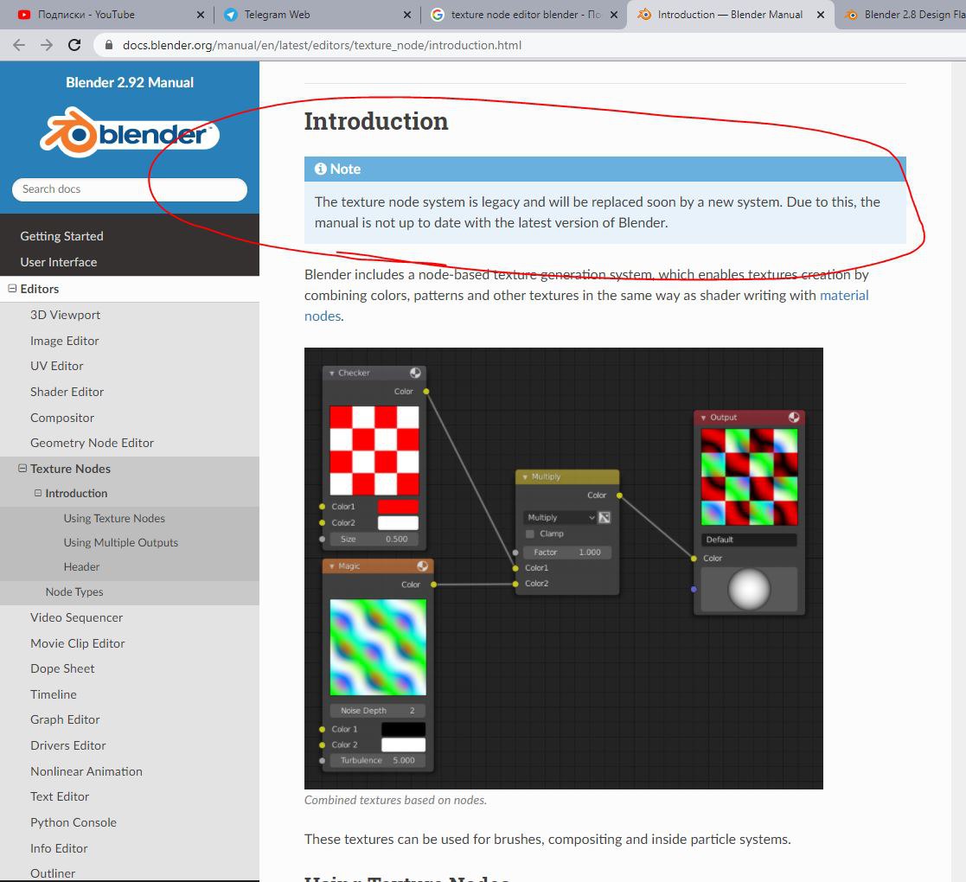Click the info icon in Note box
This screenshot has height=882, width=966.
tap(320, 169)
